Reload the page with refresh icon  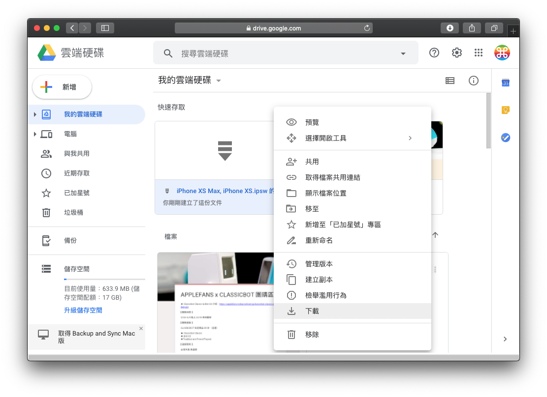[x=367, y=28]
